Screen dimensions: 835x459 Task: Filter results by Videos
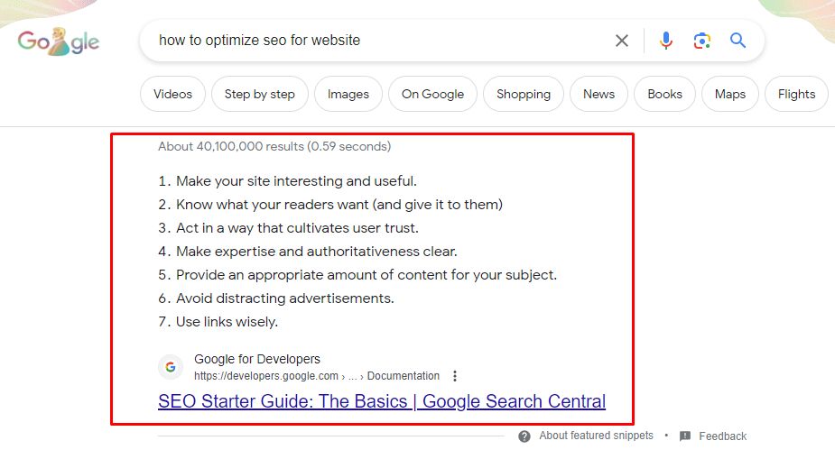click(x=172, y=94)
